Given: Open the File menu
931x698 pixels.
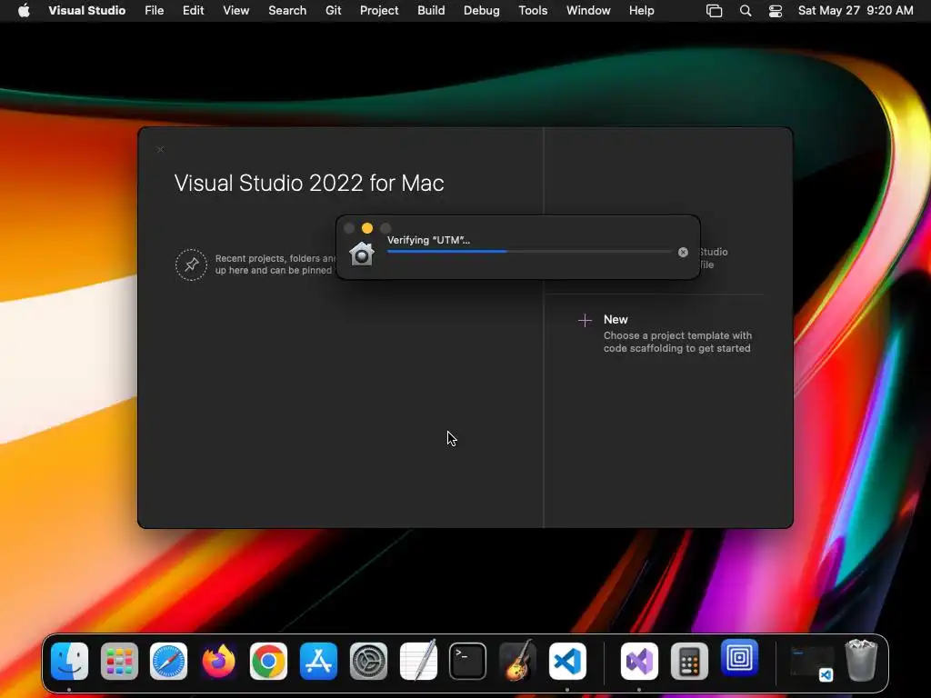Looking at the screenshot, I should click(154, 11).
